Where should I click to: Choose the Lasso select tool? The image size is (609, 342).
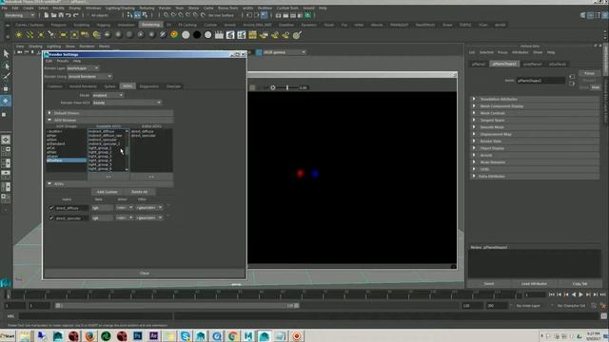tap(6, 66)
